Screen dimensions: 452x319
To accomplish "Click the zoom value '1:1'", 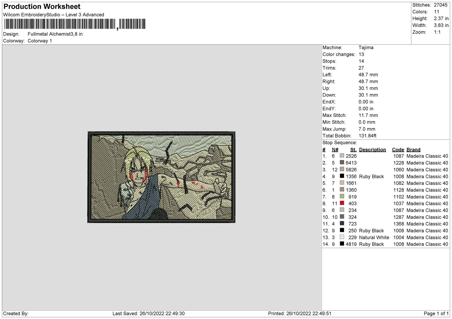I will pos(437,32).
